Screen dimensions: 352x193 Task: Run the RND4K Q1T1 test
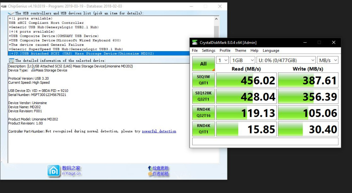click(x=203, y=129)
